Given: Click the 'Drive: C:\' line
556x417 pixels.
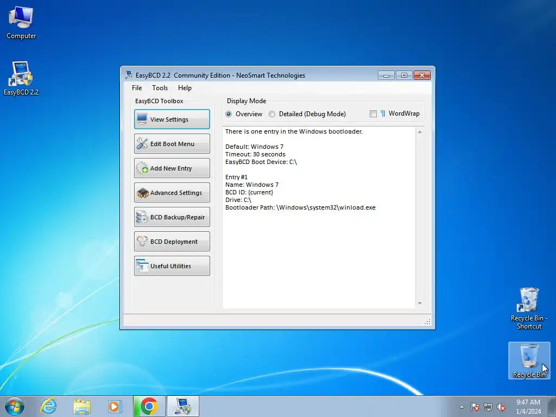Looking at the screenshot, I should tap(238, 200).
